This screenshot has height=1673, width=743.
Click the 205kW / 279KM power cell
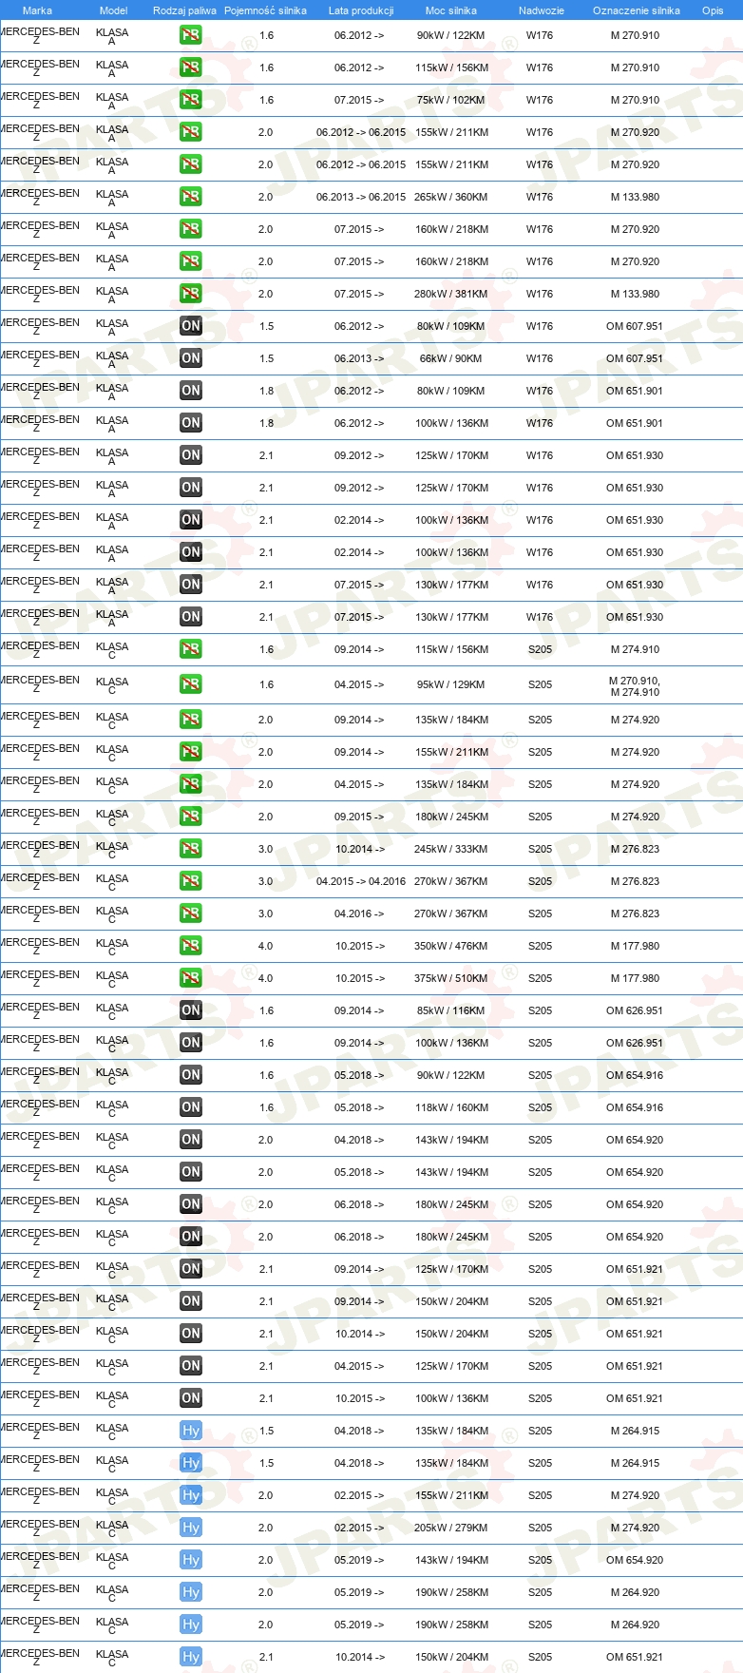coord(450,1528)
